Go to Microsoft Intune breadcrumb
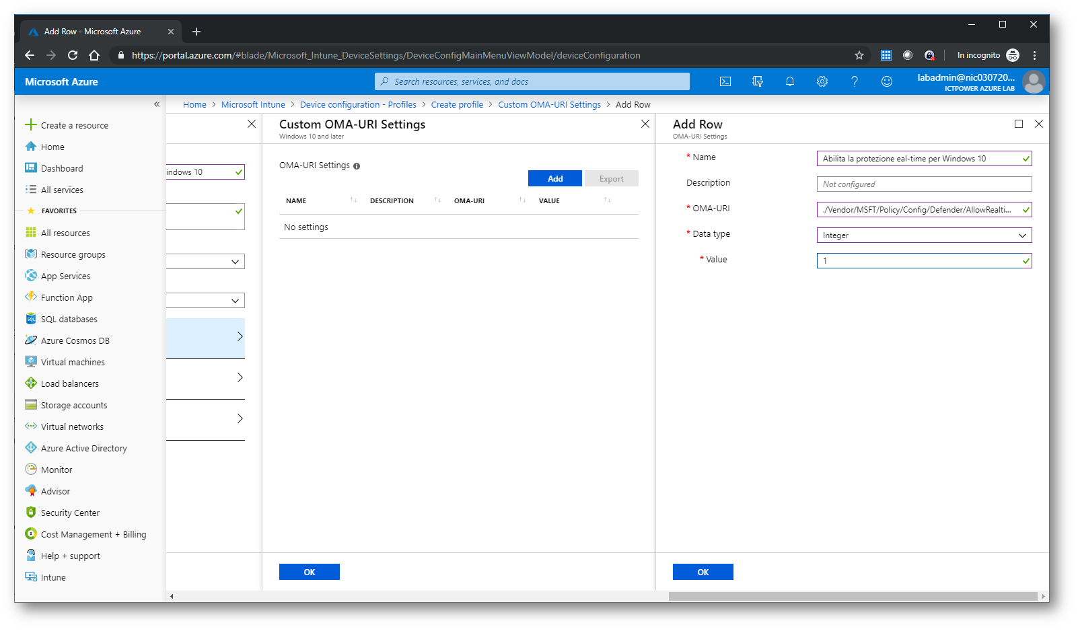The width and height of the screenshot is (1078, 631). tap(253, 104)
